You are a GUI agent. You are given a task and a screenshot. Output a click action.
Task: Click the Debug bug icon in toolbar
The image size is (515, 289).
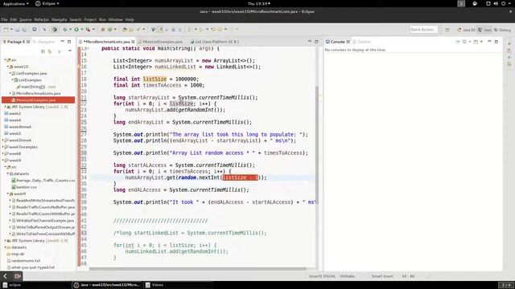coord(65,30)
